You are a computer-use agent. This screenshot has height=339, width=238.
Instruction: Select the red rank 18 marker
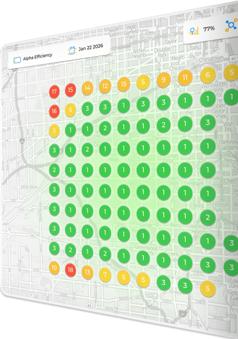pos(70,270)
